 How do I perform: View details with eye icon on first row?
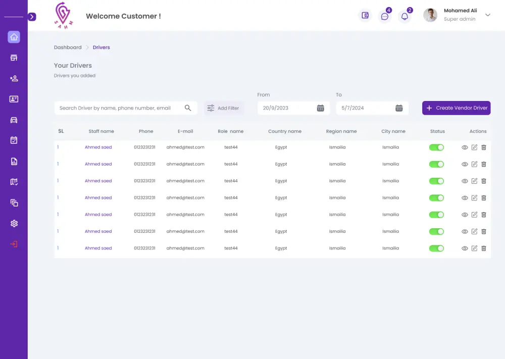tap(465, 147)
